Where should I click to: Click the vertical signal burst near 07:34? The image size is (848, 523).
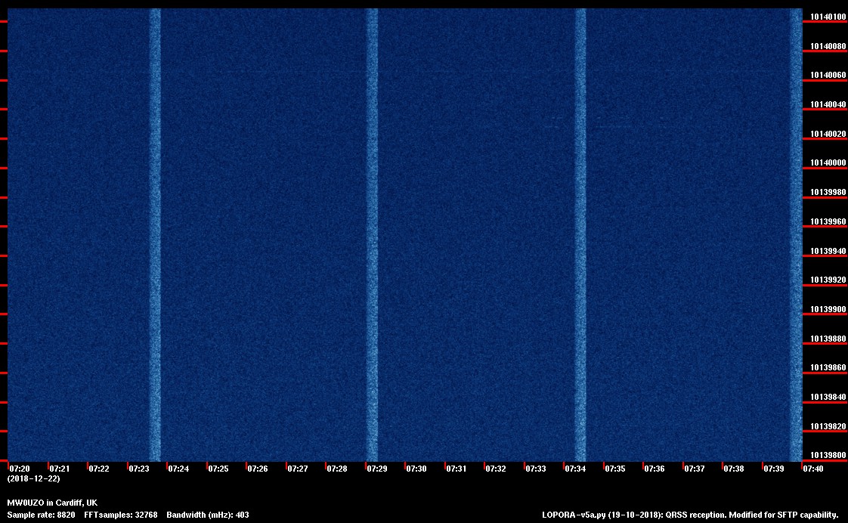tap(580, 234)
